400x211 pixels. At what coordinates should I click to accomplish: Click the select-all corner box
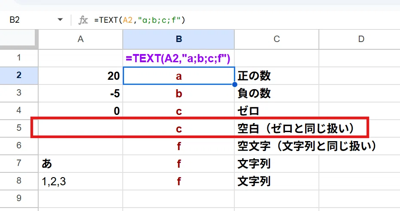pyautogui.click(x=19, y=39)
